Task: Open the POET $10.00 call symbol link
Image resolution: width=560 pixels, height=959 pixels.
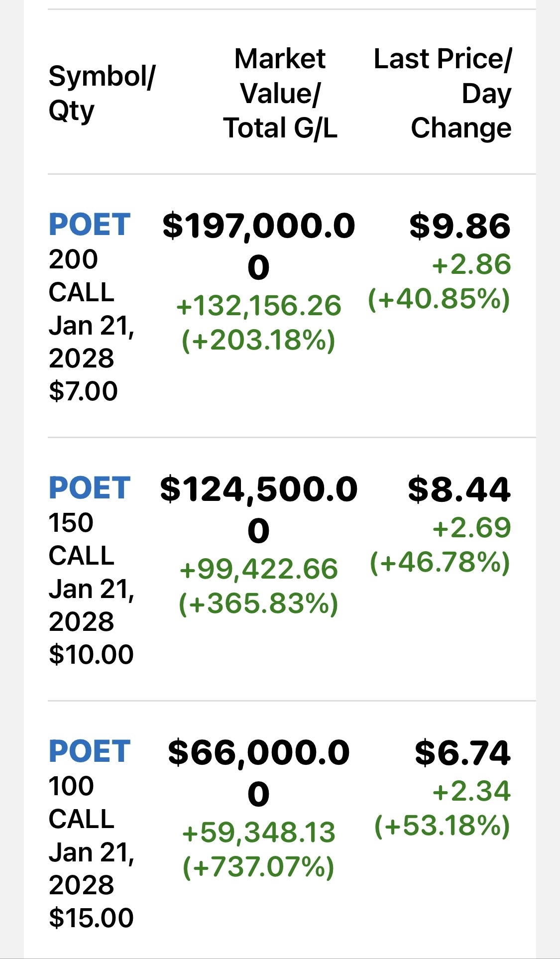Action: [90, 488]
